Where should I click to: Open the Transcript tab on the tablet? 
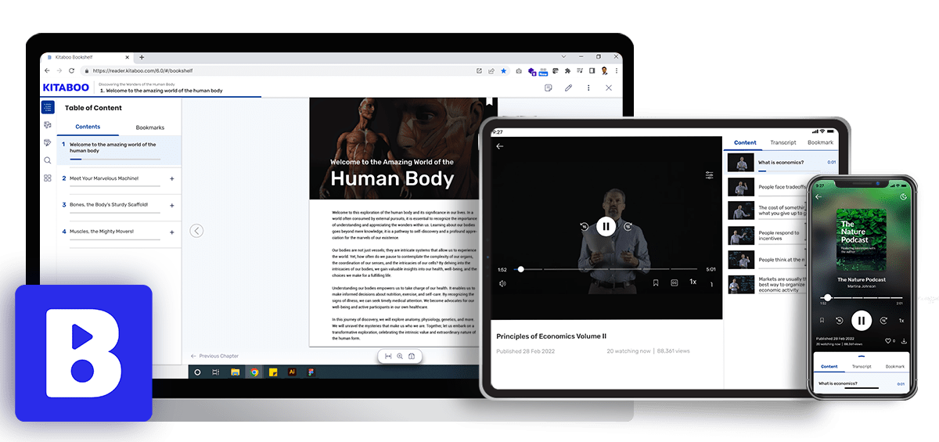point(782,142)
